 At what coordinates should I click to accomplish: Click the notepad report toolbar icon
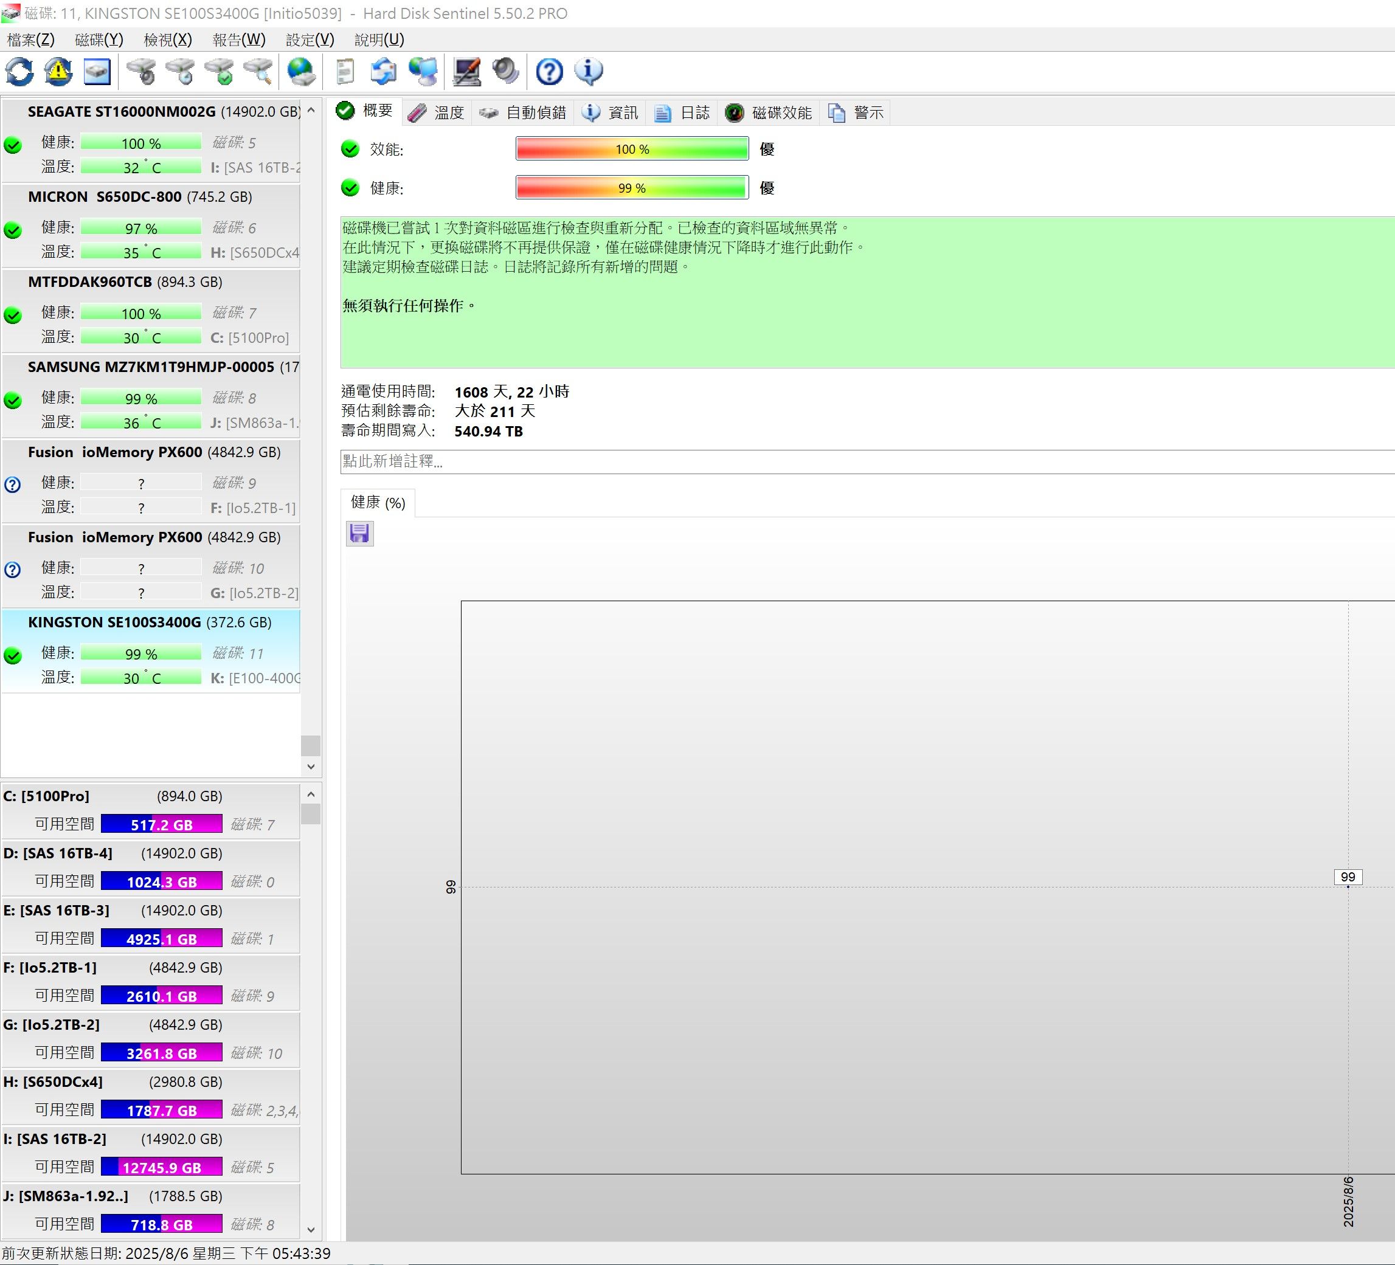point(345,71)
